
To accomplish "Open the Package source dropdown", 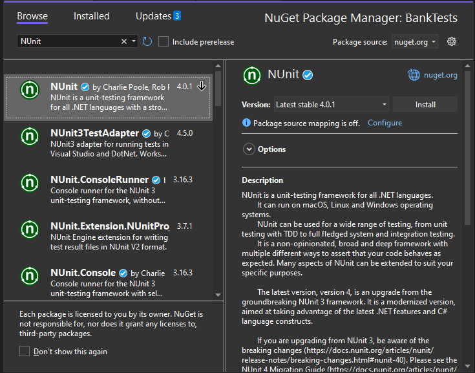I will (x=414, y=42).
